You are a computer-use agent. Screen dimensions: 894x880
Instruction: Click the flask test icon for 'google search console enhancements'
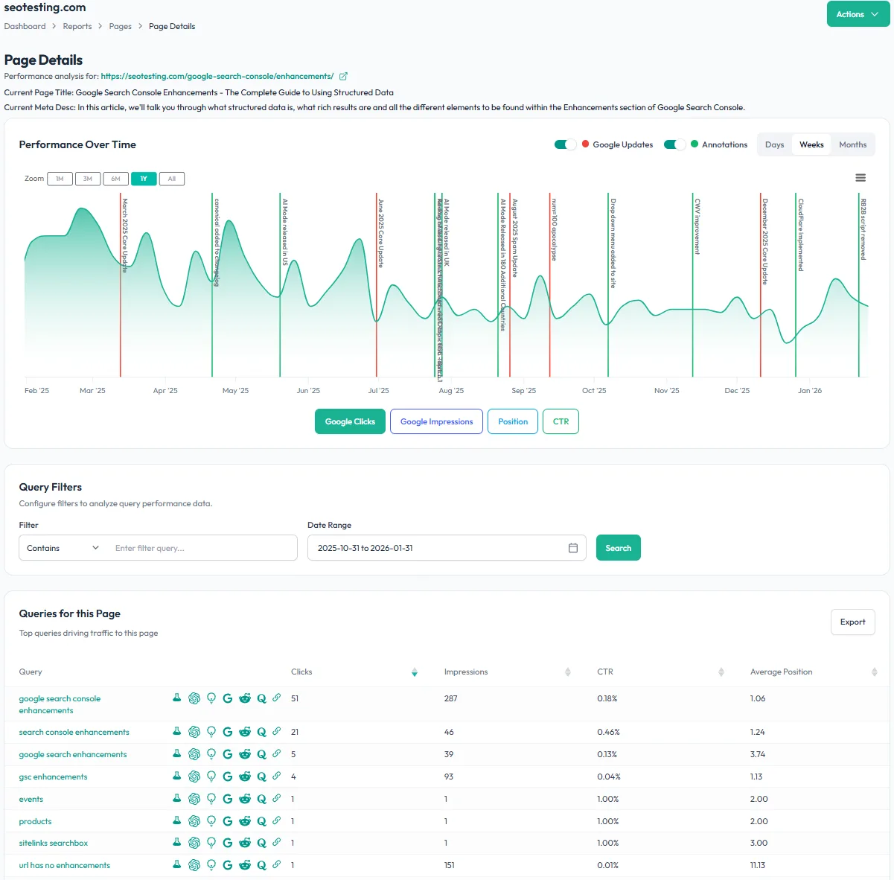tap(177, 698)
